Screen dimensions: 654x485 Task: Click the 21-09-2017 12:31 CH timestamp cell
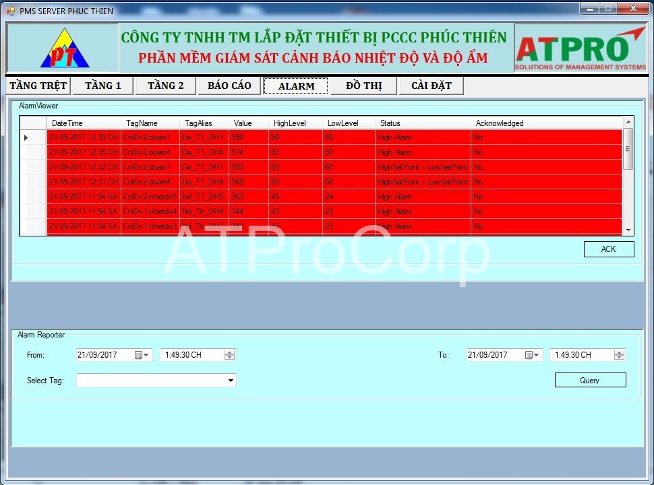[x=84, y=182]
